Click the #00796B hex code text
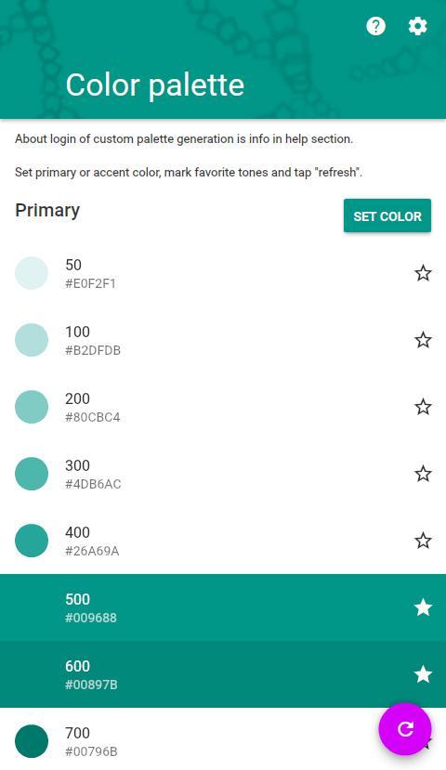This screenshot has width=446, height=770. click(91, 751)
